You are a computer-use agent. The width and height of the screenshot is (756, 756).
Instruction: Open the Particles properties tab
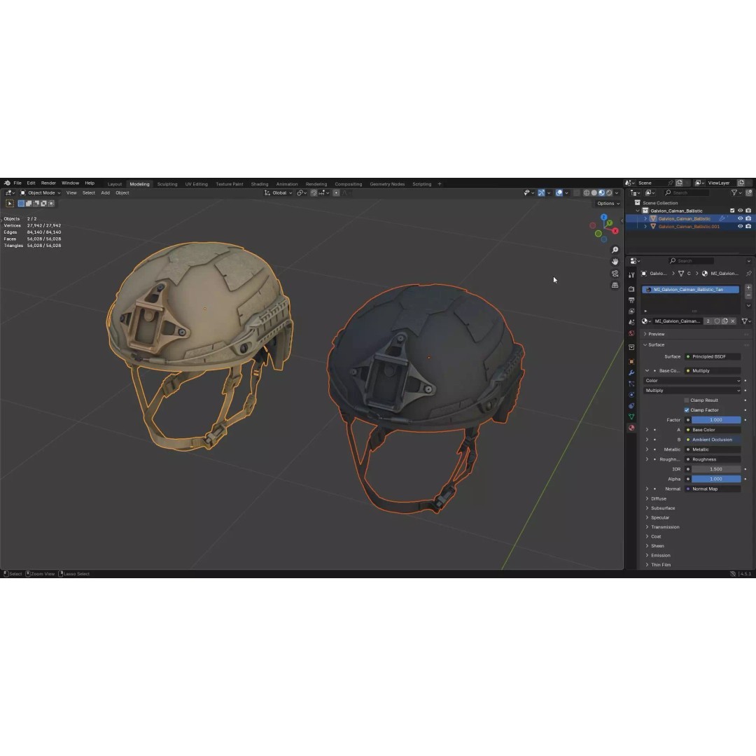coord(631,384)
